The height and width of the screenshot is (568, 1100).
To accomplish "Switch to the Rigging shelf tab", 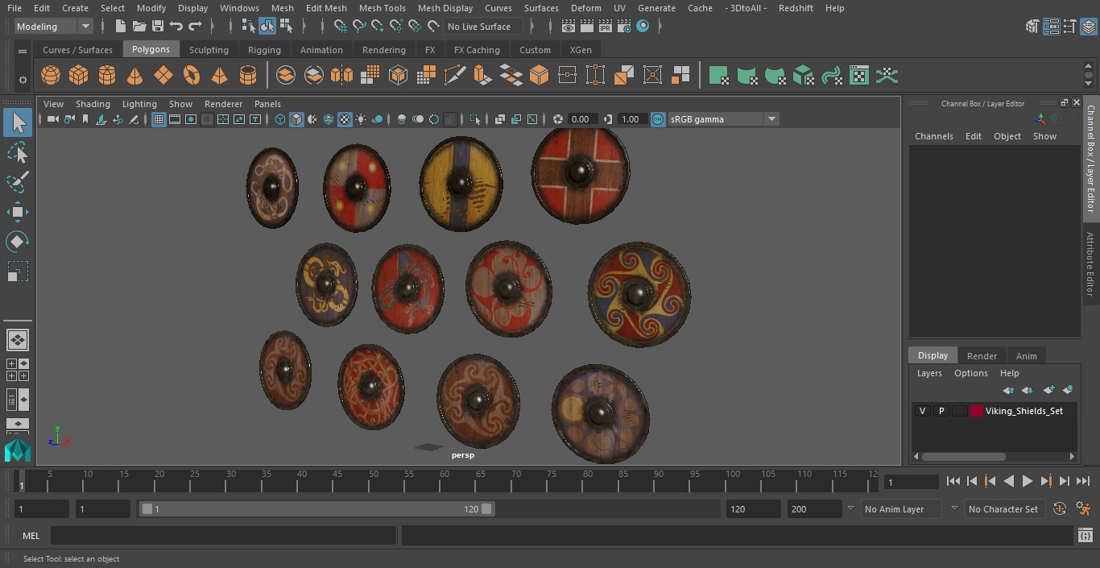I will [x=264, y=50].
